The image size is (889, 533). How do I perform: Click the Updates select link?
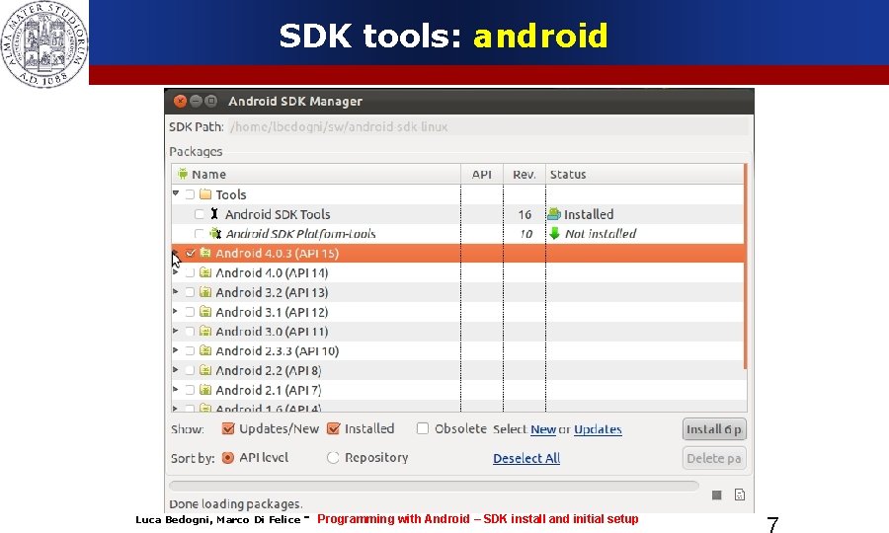[598, 429]
